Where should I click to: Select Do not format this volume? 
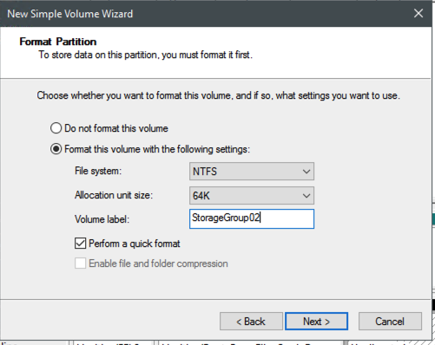(x=56, y=128)
